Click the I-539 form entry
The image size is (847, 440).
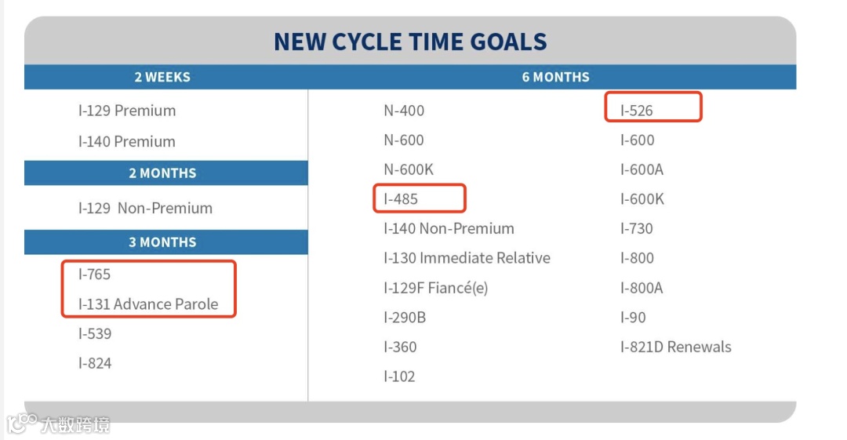(95, 333)
